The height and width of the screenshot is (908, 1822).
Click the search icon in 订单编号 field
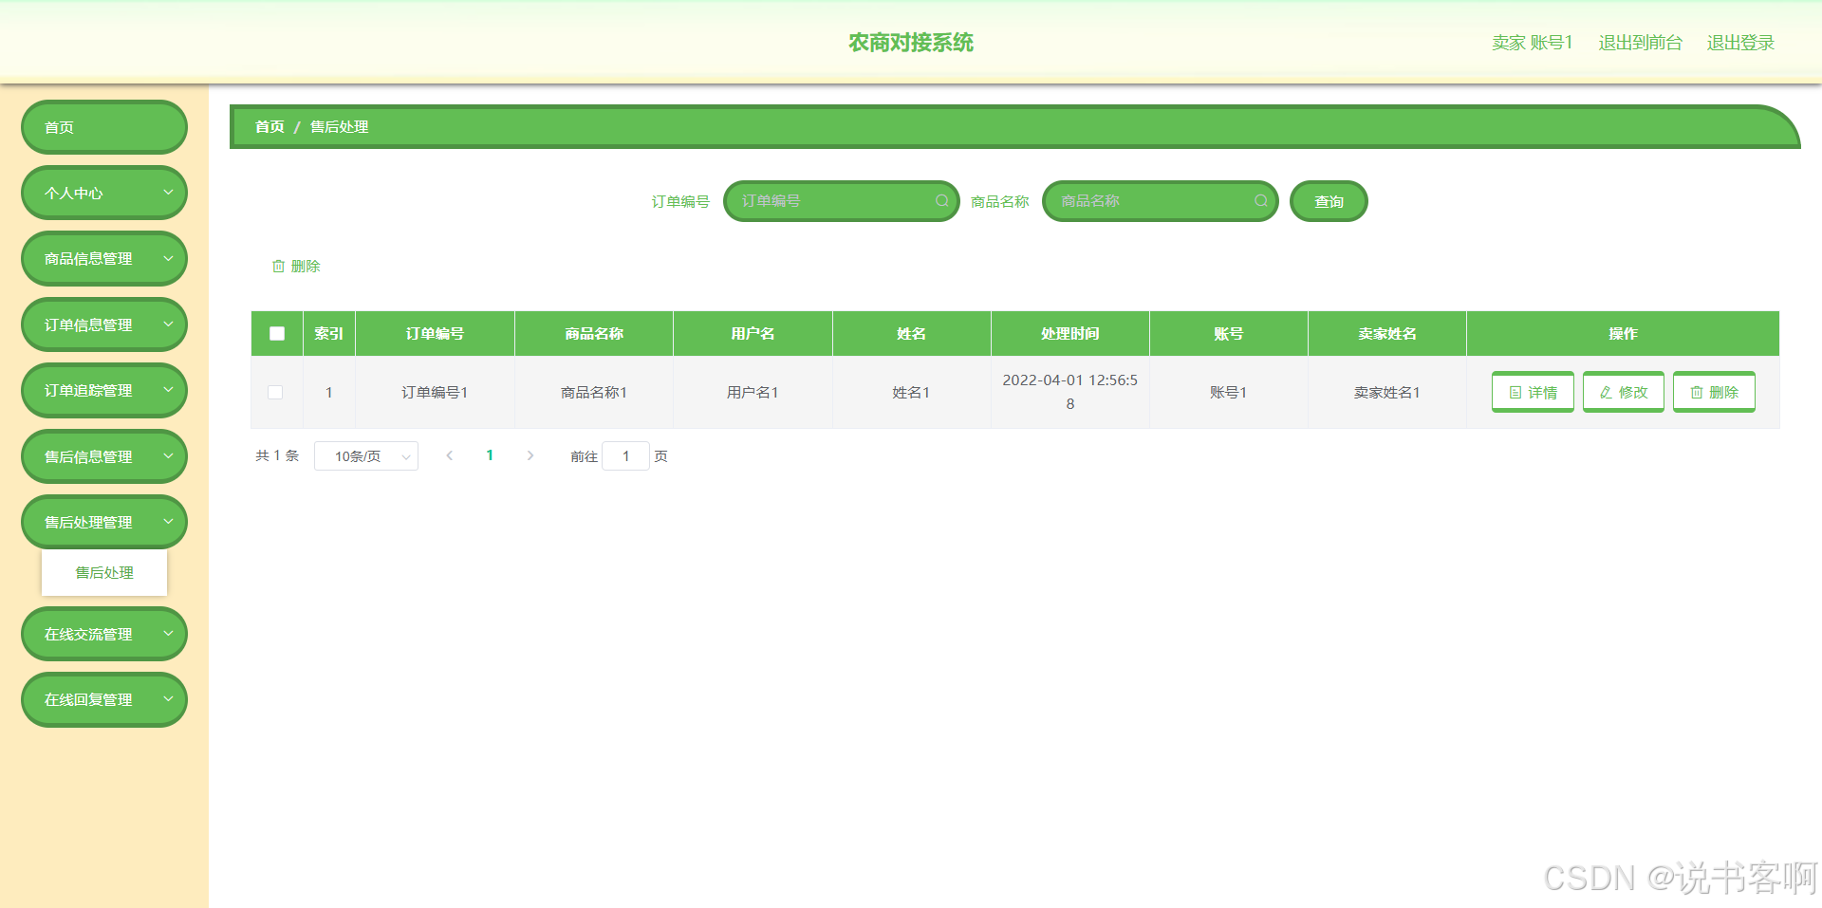coord(941,201)
